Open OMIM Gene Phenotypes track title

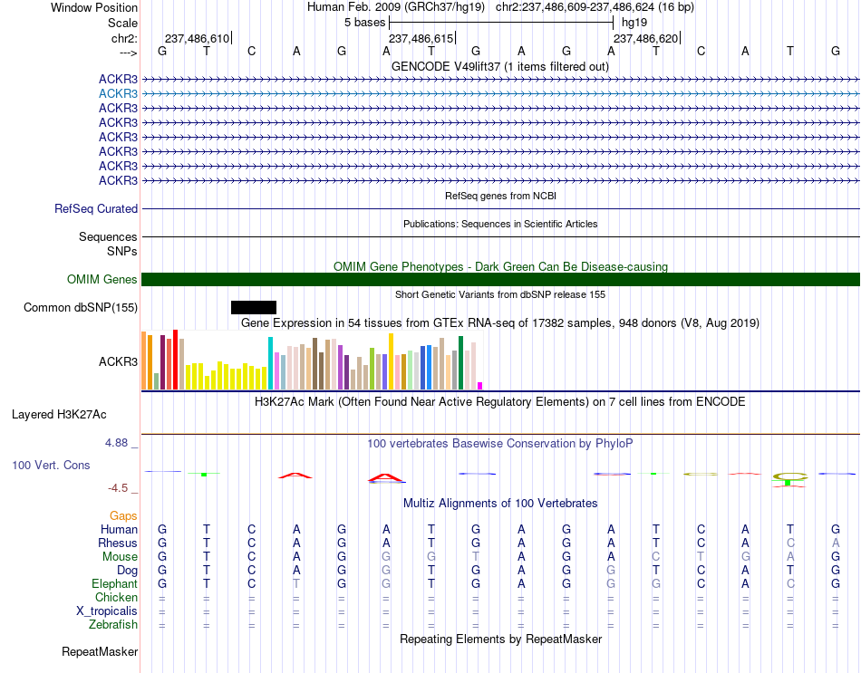click(500, 267)
